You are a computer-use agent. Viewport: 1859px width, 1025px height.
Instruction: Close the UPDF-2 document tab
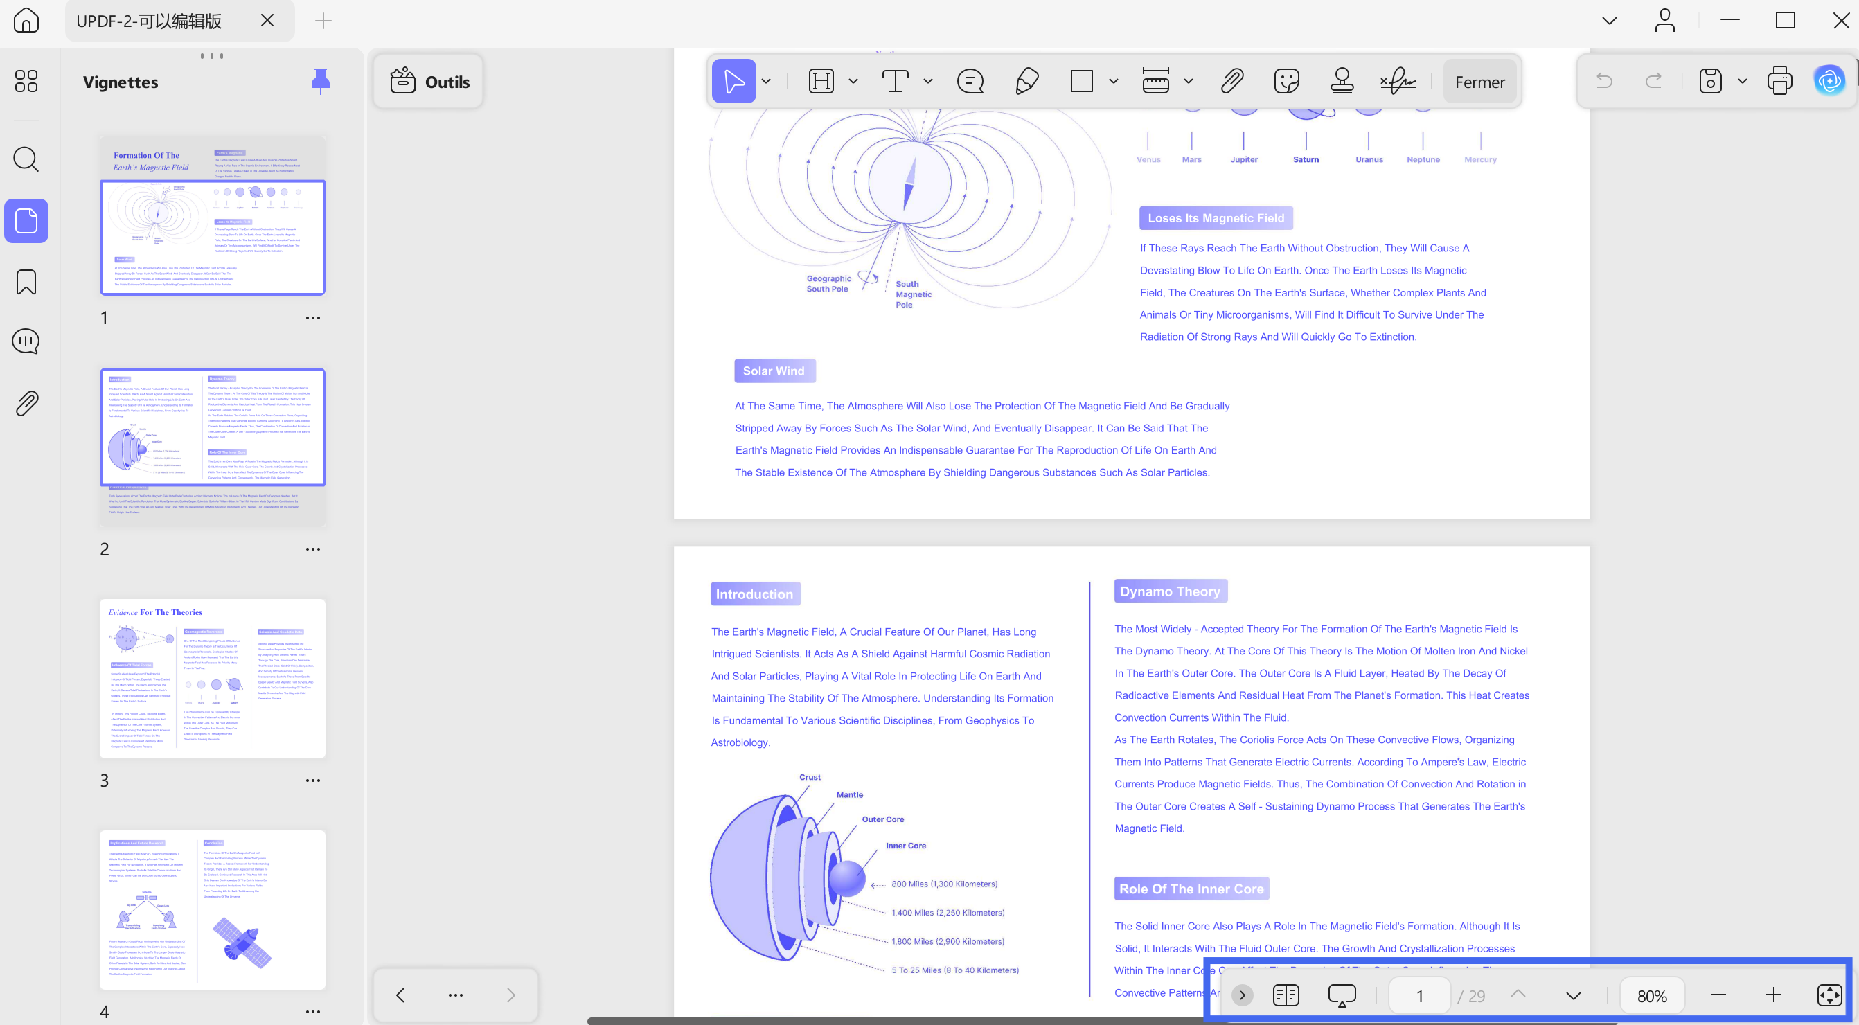click(267, 20)
